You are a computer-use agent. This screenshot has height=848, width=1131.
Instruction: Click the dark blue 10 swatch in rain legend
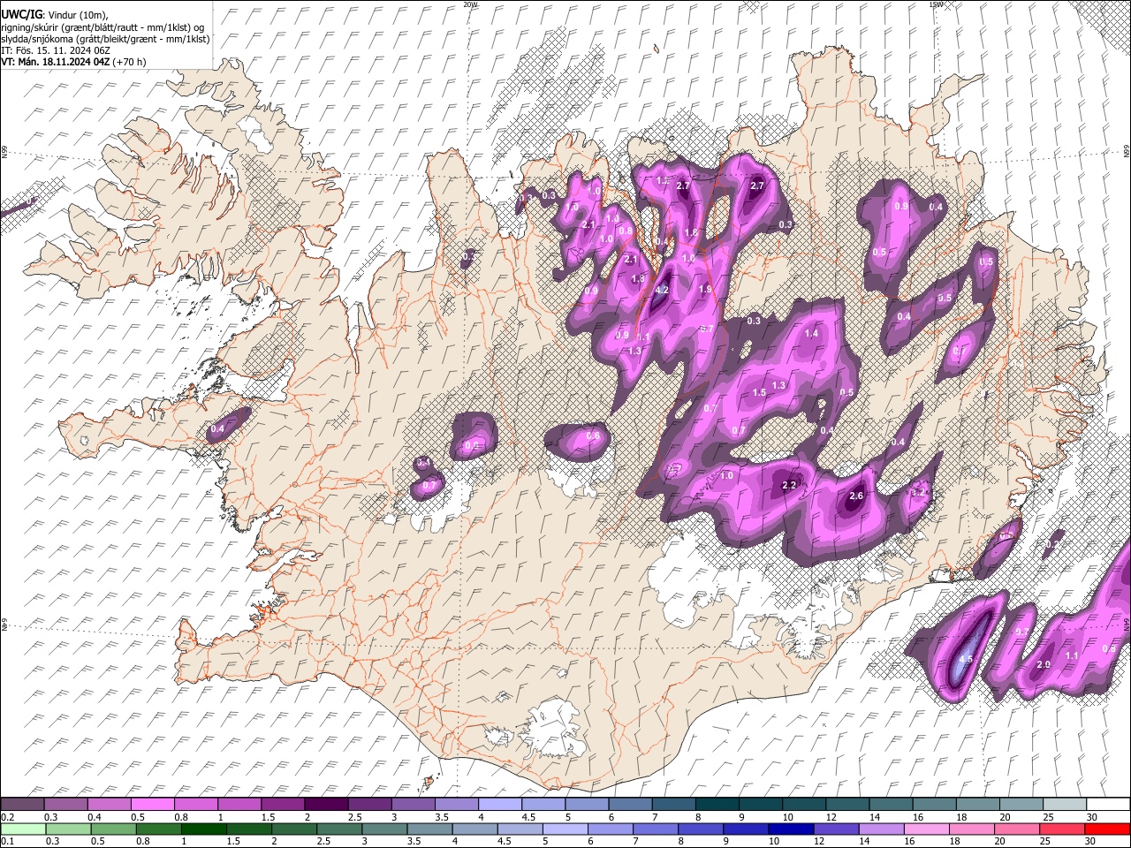[790, 829]
